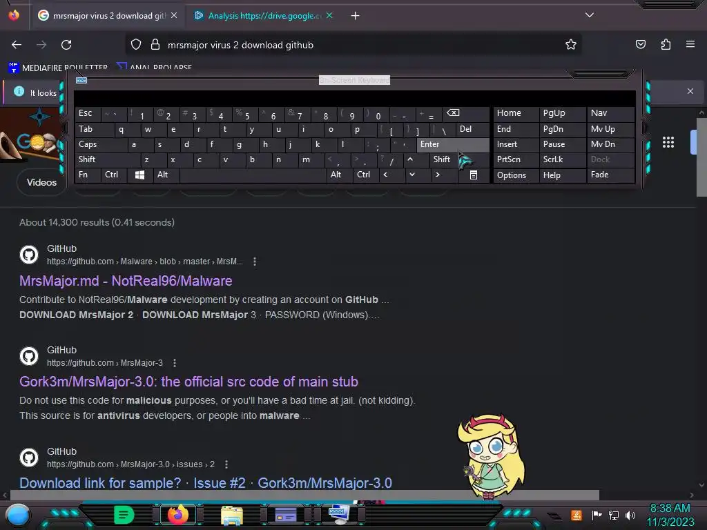The width and height of the screenshot is (707, 530).
Task: Click the down arrow key on keyboard
Action: click(412, 175)
